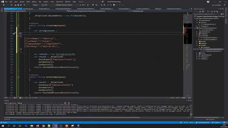Switch to the EmployeeCreationModel.cs tab
The height and width of the screenshot is (128, 228).
tap(85, 9)
